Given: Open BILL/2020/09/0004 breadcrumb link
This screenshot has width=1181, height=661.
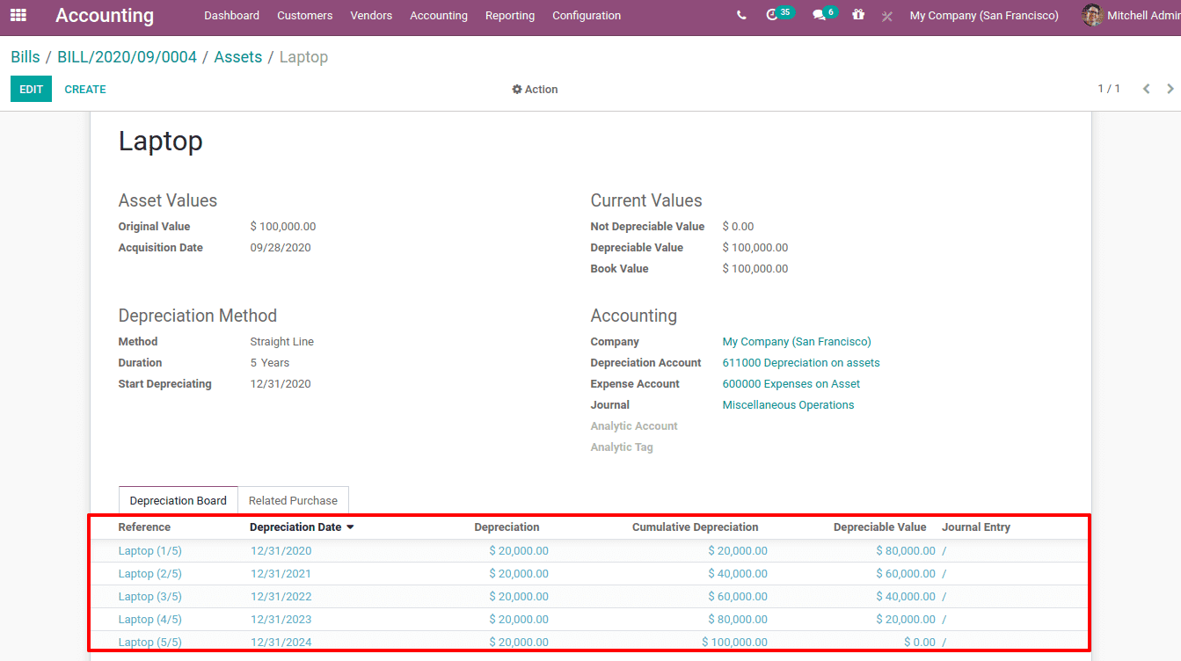Looking at the screenshot, I should [x=128, y=57].
